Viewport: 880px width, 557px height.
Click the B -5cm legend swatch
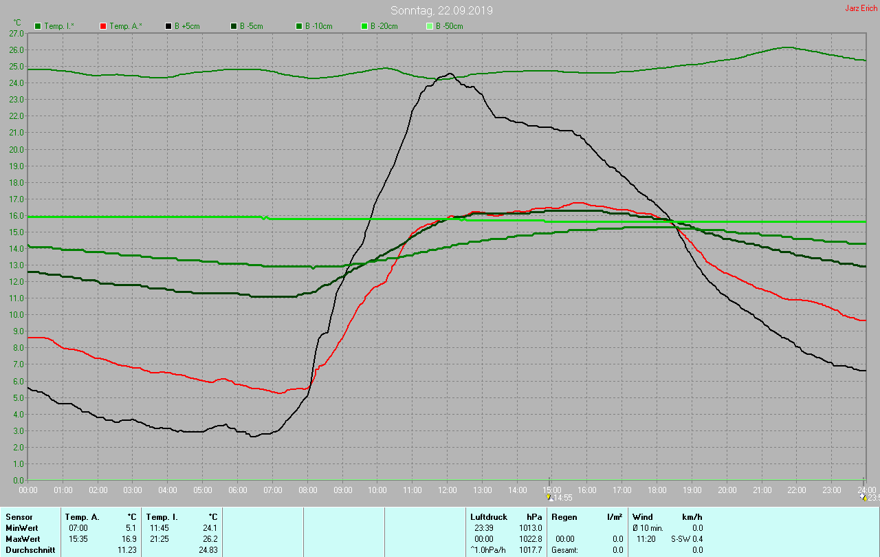pos(234,26)
